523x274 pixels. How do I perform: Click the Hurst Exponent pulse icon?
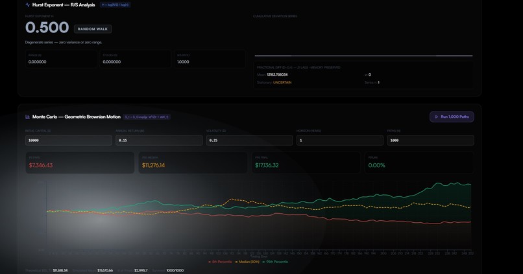(x=28, y=5)
